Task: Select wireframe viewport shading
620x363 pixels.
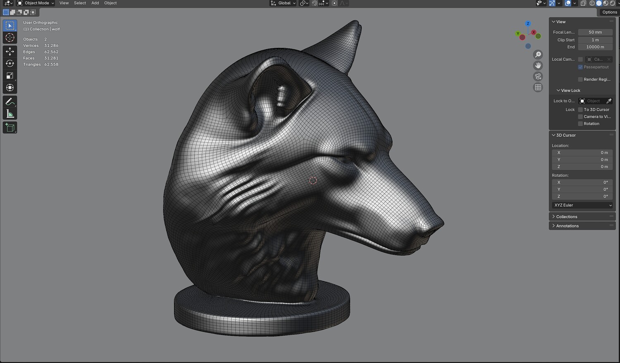Action: tap(592, 3)
